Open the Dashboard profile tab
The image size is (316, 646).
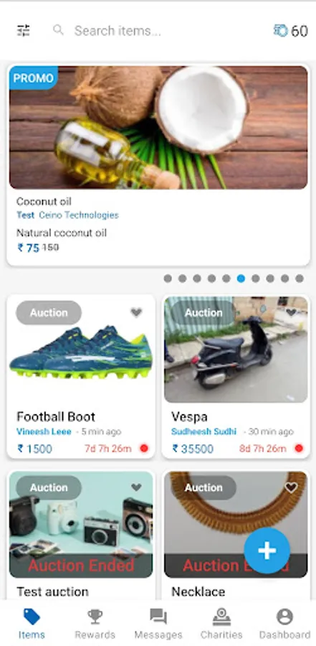[284, 624]
